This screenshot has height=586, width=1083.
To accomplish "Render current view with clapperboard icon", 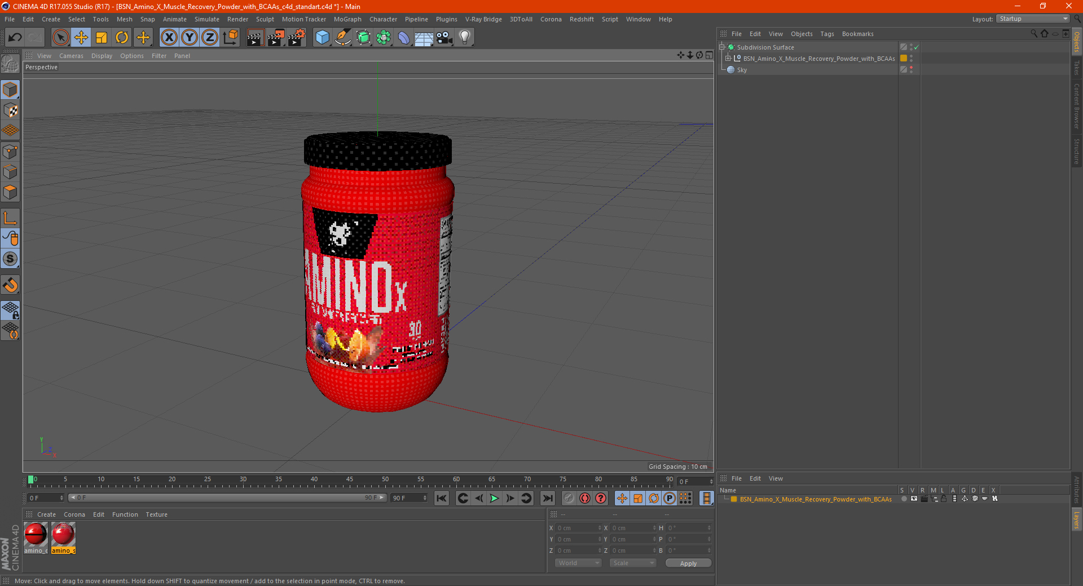I will point(255,38).
